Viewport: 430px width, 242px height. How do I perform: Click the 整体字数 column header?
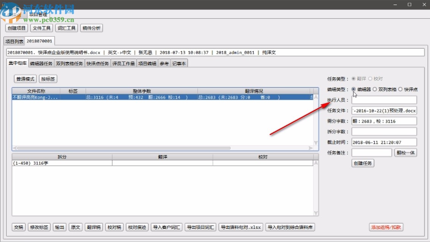(142, 91)
